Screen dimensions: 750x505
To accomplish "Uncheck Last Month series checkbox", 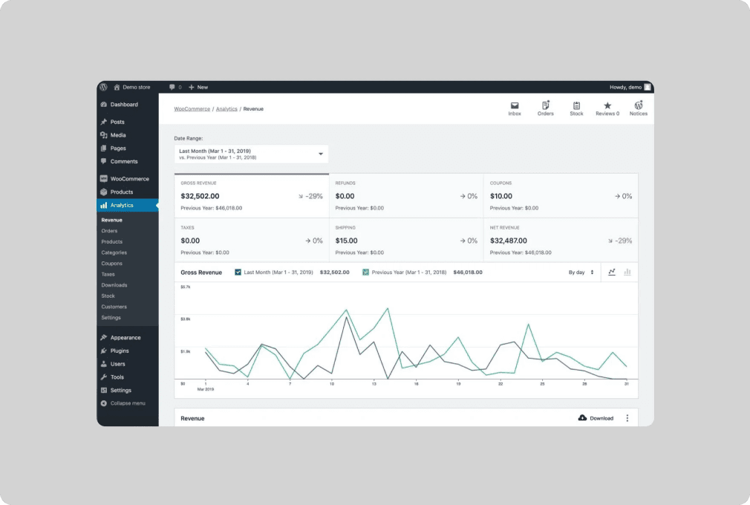I will (238, 273).
